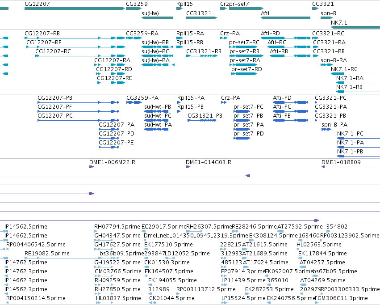Click transcript CG12207-RA label
Screen dimensions: 380x305
[112, 60]
